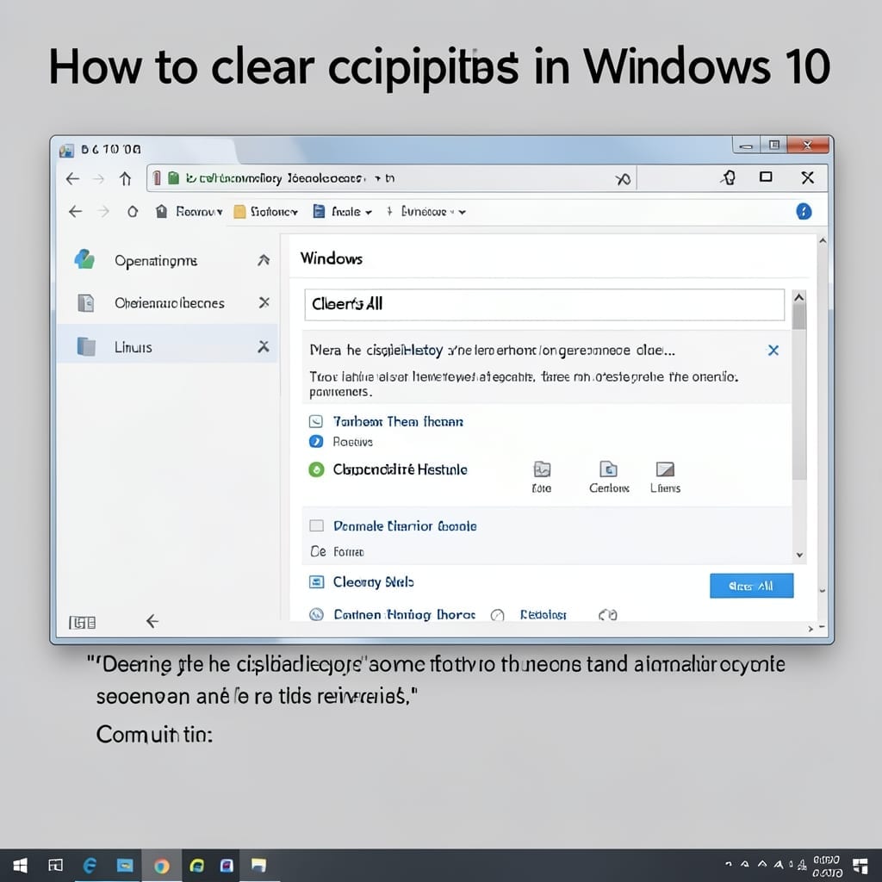
Task: Click the blue help icon in the toolbar
Action: (x=804, y=212)
